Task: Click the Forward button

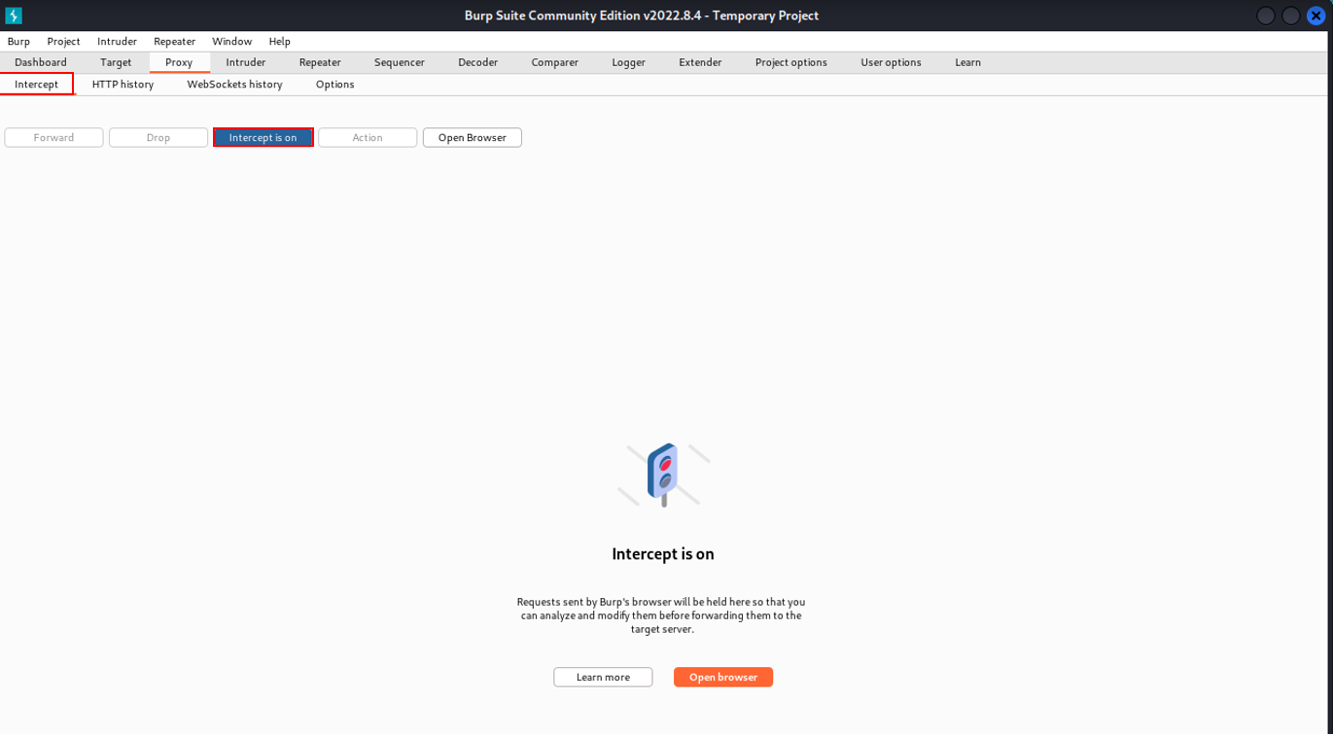Action: pos(53,138)
